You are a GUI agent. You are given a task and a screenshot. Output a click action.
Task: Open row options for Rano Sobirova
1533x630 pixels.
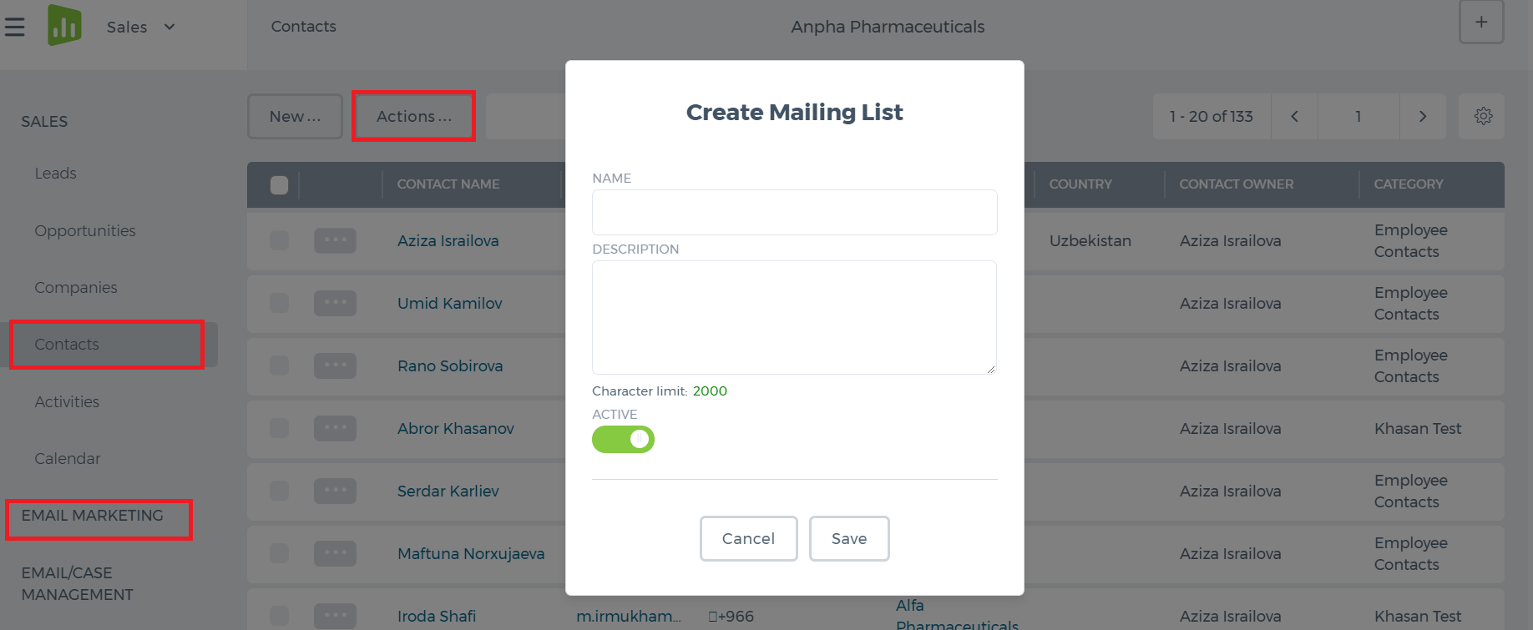pos(335,365)
